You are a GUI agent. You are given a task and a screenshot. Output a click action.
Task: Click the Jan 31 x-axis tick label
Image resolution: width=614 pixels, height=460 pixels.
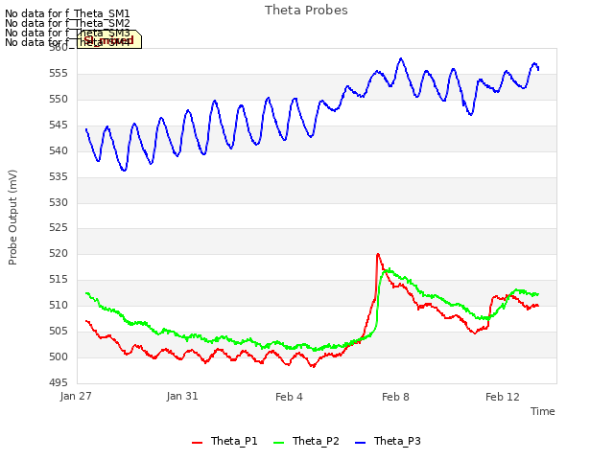tap(182, 397)
